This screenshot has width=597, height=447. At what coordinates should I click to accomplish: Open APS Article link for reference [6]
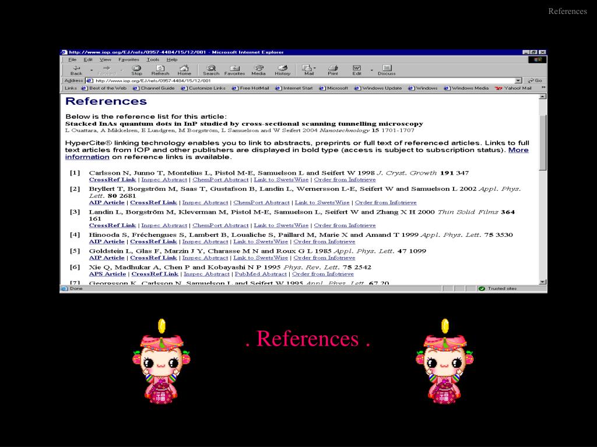pyautogui.click(x=107, y=274)
